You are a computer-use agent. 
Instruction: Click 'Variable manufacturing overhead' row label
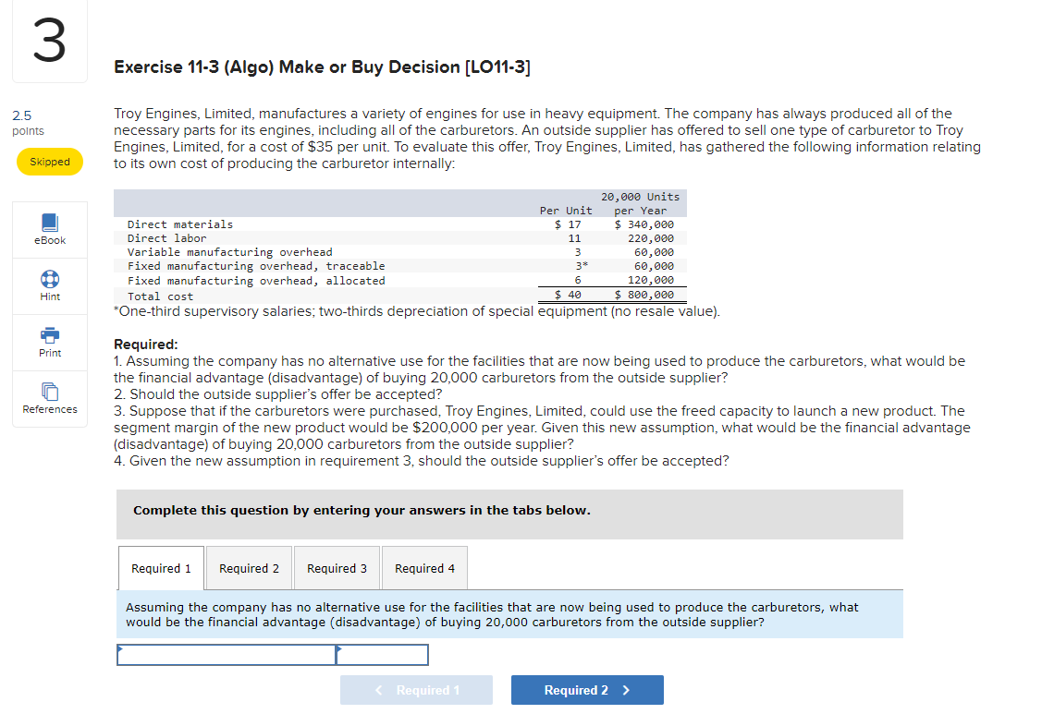pos(230,252)
